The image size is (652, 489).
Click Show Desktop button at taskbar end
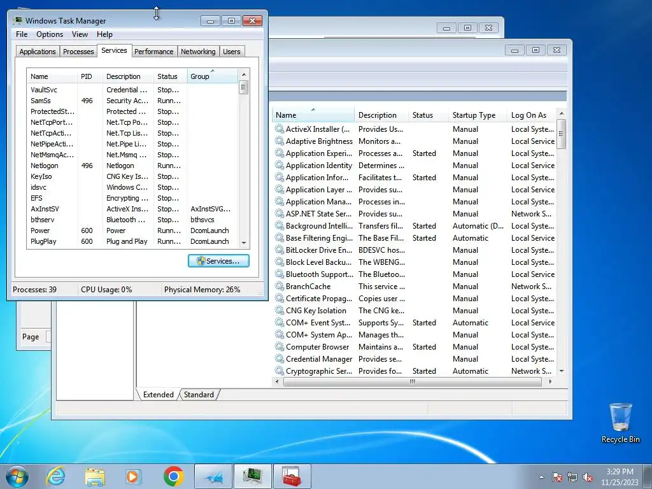pyautogui.click(x=648, y=476)
